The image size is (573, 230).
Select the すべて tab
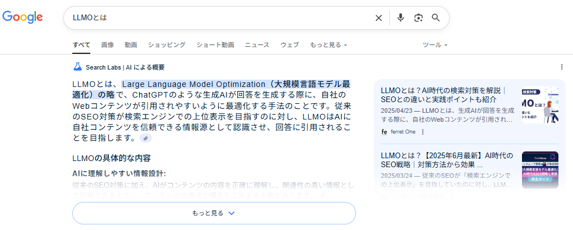point(81,45)
